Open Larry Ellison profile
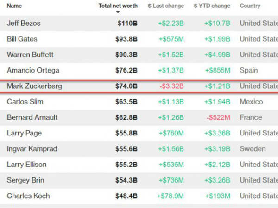 click(x=27, y=165)
